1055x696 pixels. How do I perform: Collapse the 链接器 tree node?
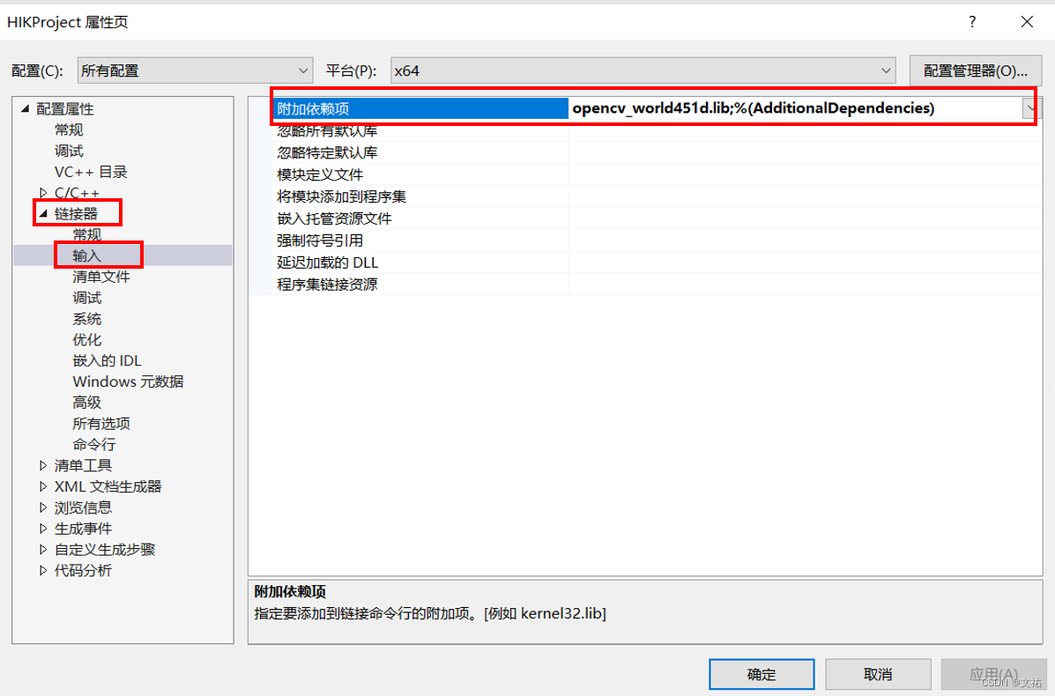(x=43, y=214)
